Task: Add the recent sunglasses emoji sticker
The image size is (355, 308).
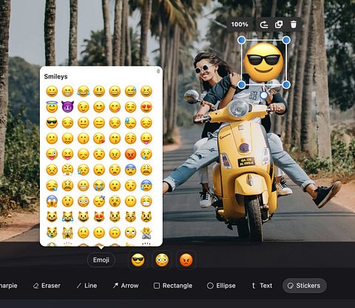Action: pyautogui.click(x=138, y=260)
